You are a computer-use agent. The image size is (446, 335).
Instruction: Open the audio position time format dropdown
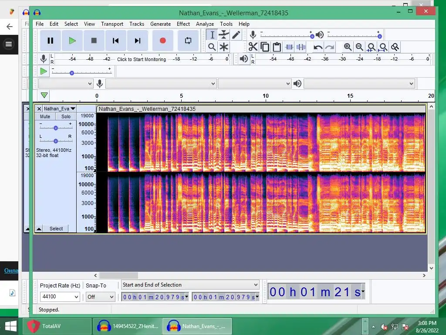363,291
